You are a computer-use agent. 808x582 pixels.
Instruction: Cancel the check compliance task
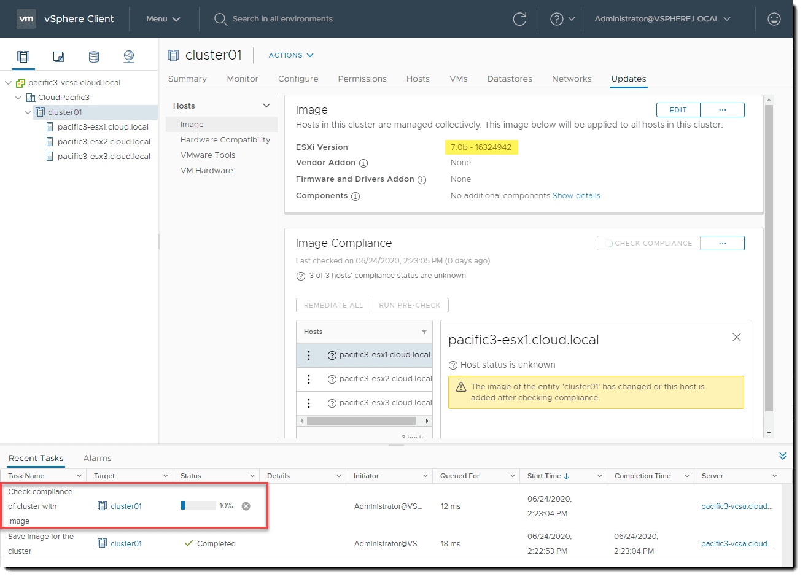[246, 506]
